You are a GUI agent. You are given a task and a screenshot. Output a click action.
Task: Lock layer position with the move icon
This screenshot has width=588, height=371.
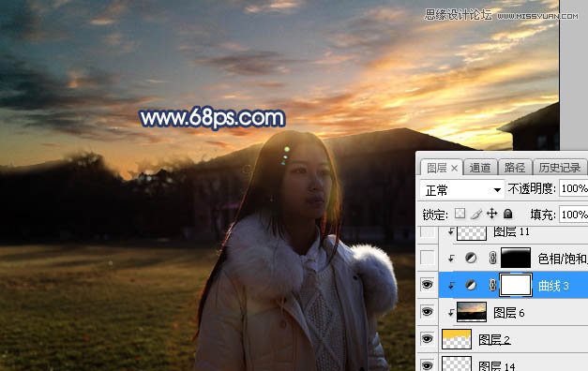coord(492,214)
